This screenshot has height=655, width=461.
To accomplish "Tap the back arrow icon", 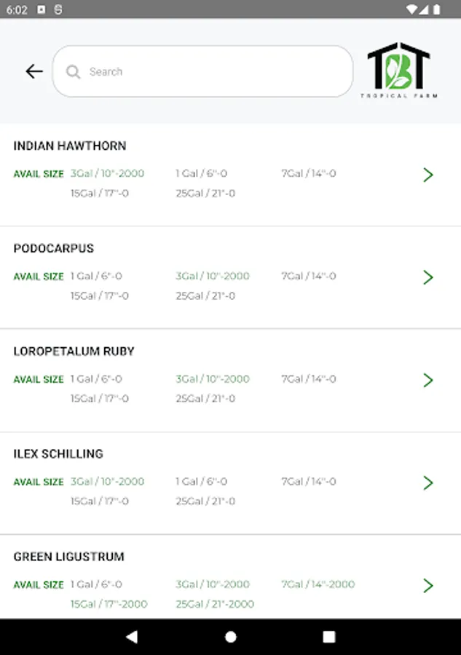I will (x=34, y=71).
